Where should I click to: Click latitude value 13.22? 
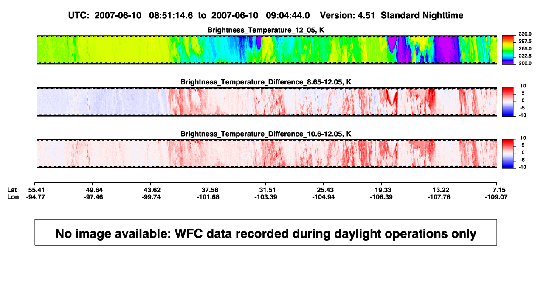point(440,190)
